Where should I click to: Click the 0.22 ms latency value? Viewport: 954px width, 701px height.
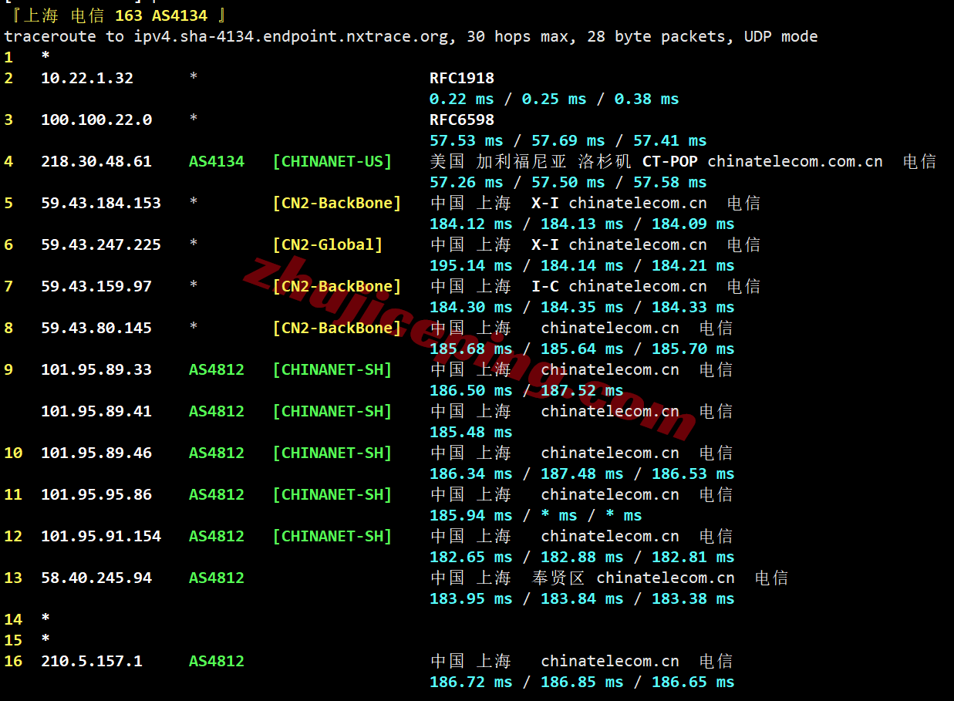point(462,99)
